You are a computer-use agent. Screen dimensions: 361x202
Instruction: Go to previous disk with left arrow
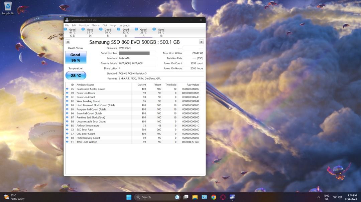point(68,42)
